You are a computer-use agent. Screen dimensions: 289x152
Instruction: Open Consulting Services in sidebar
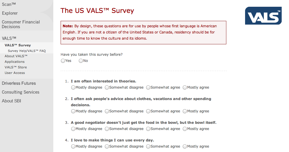point(20,92)
